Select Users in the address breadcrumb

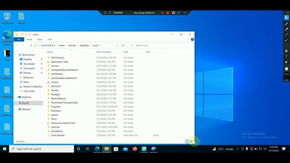click(x=62, y=45)
